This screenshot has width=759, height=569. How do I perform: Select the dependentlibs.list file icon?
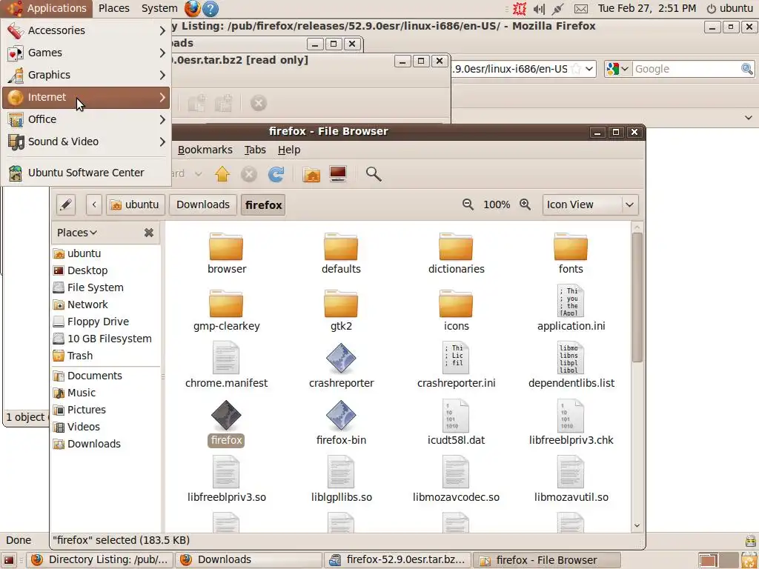point(571,358)
